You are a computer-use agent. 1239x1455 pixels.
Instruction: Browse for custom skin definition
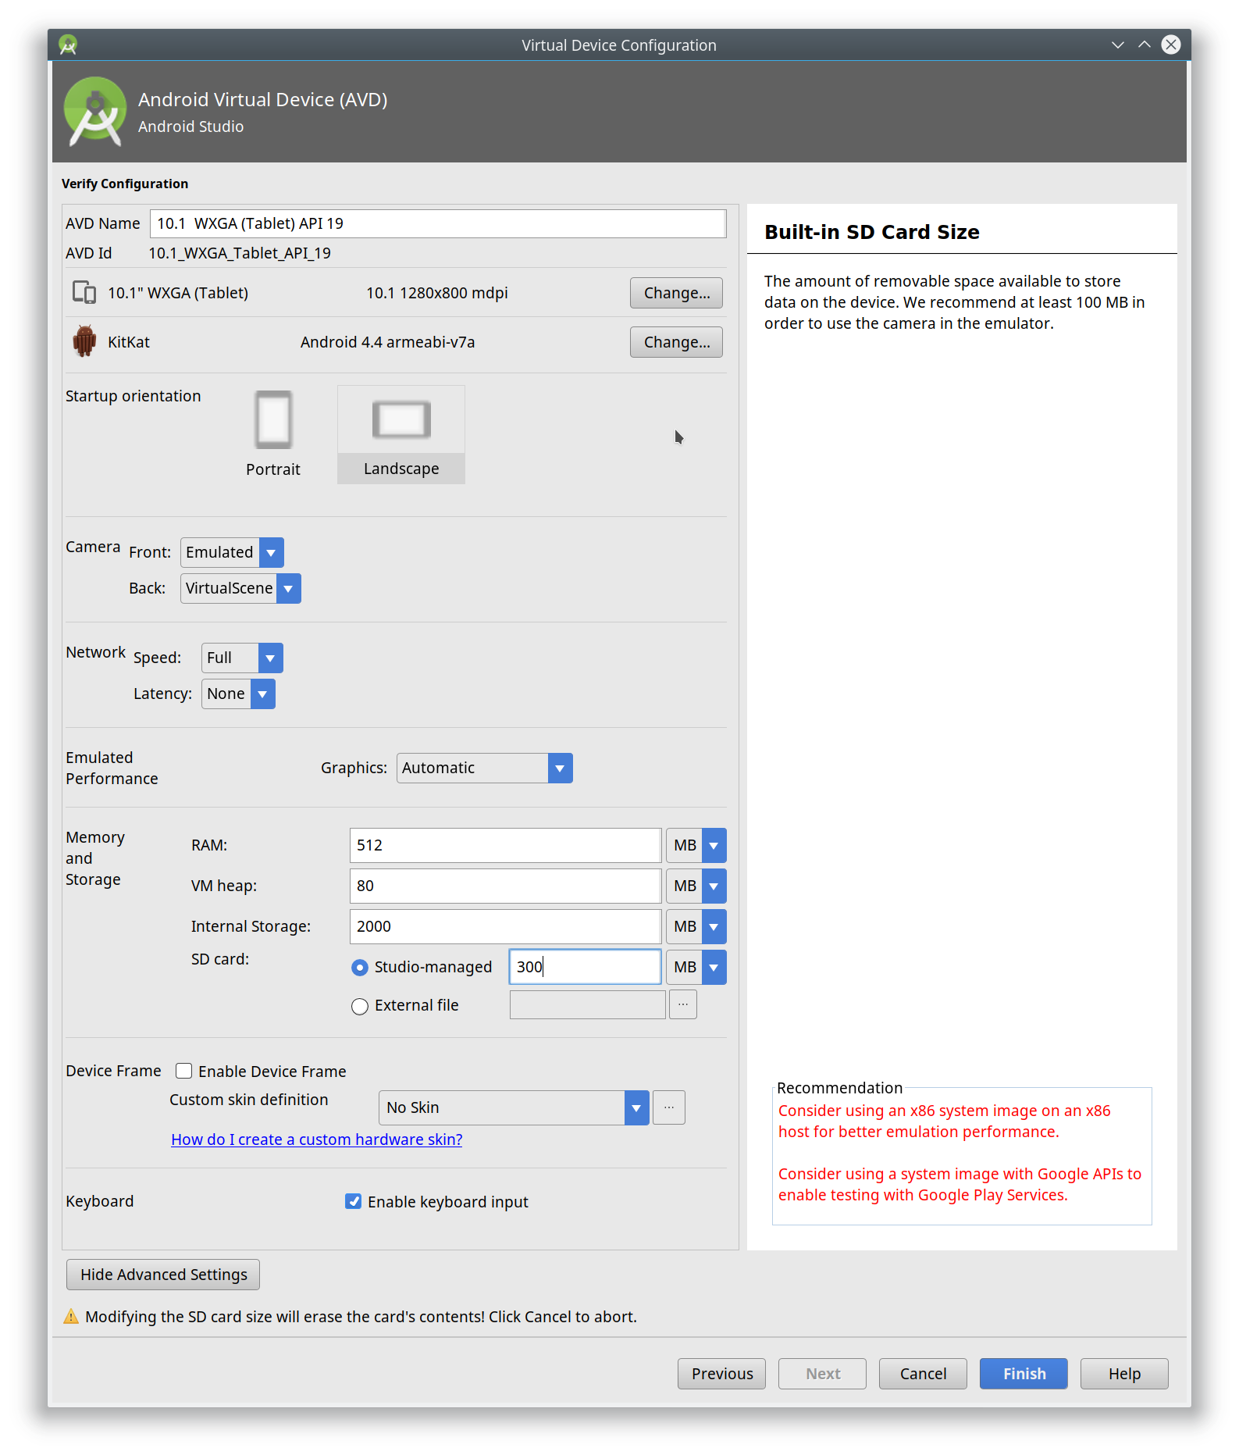(x=669, y=1107)
